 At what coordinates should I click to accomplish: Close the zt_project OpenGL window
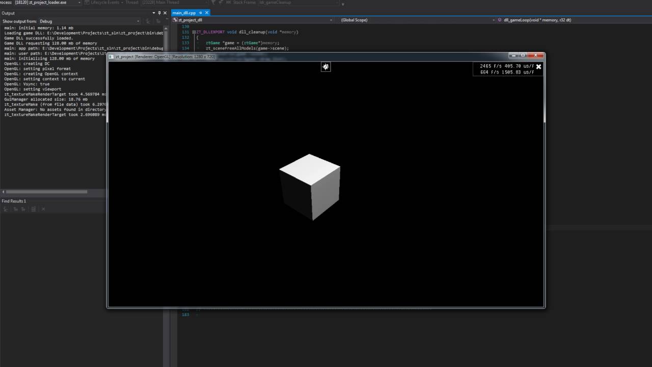pos(535,55)
